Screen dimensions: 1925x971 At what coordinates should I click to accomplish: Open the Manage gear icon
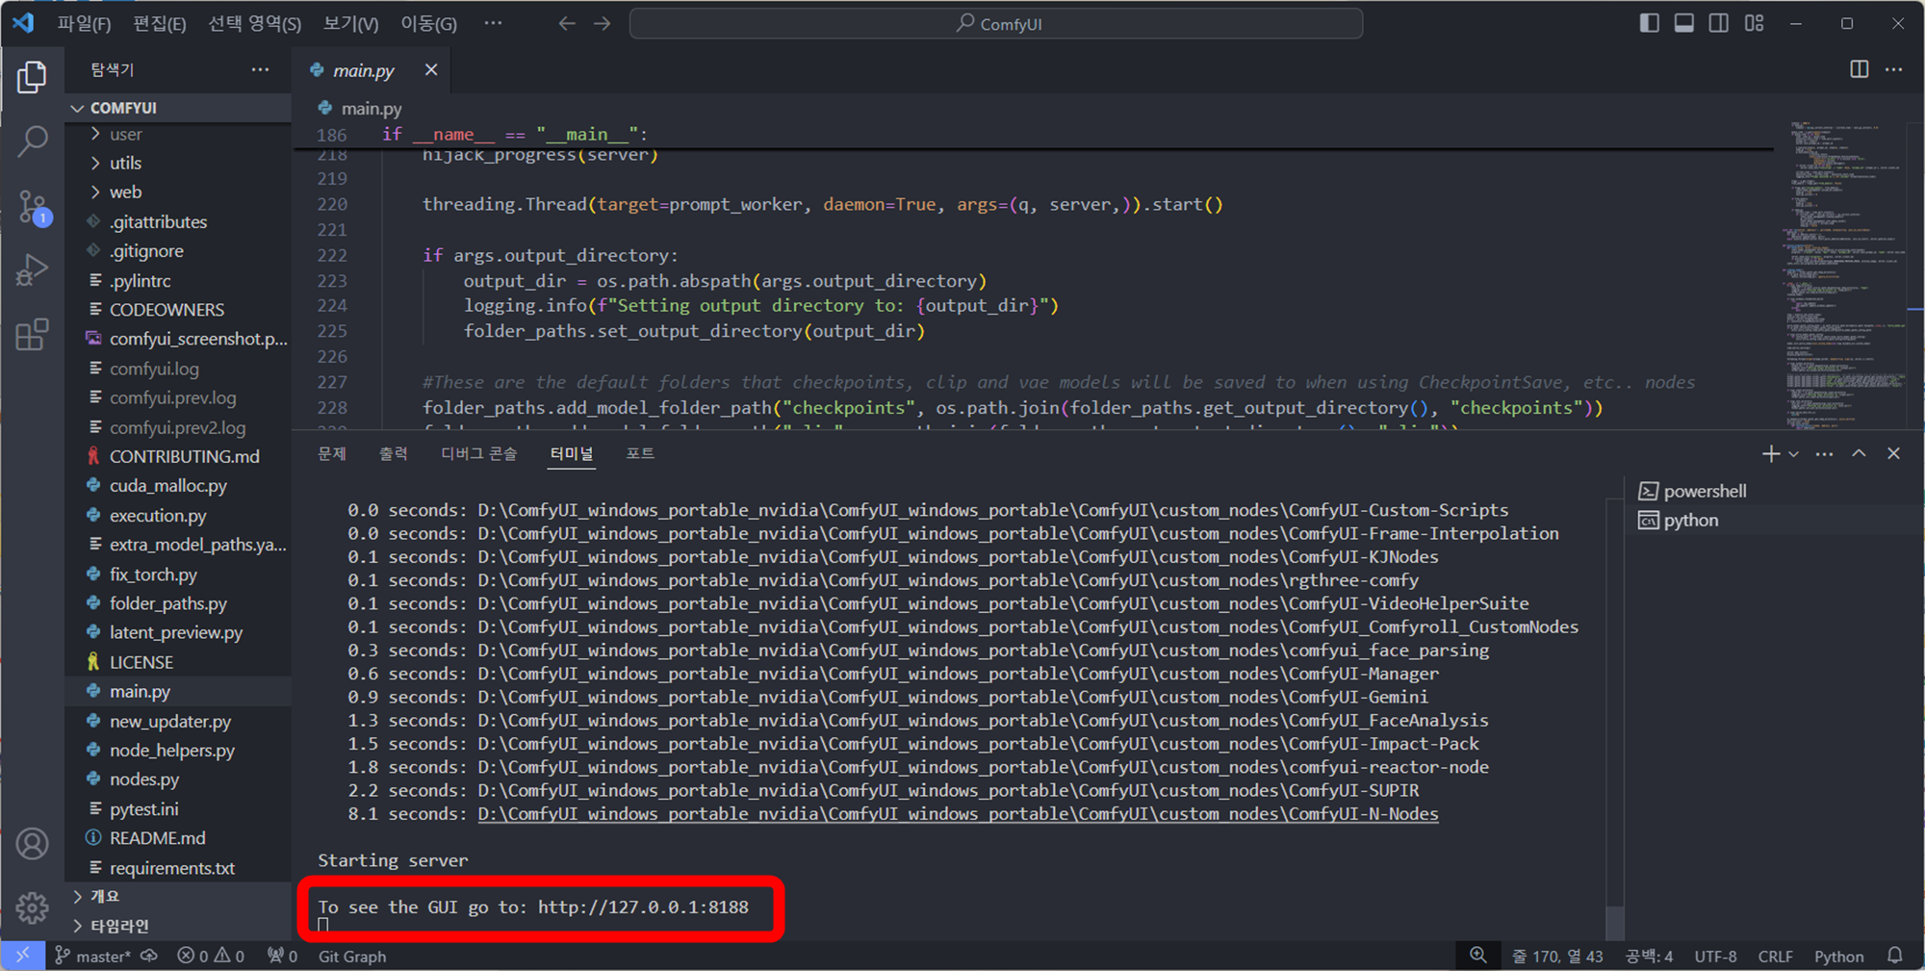[x=32, y=907]
